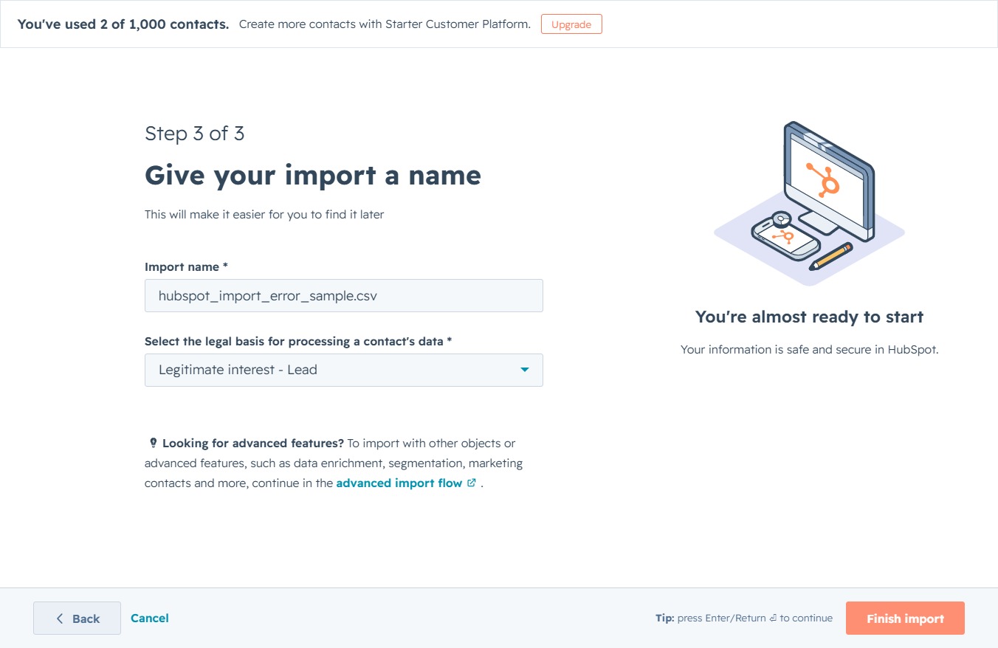Viewport: 998px width, 648px height.
Task: Click the lightbulb icon near advanced features
Action: 153,443
